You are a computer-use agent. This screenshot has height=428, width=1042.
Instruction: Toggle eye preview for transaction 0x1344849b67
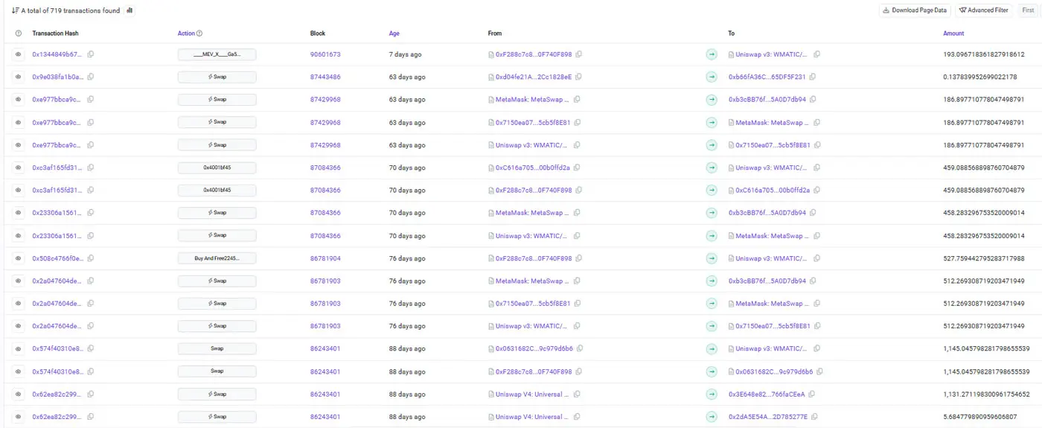point(19,54)
